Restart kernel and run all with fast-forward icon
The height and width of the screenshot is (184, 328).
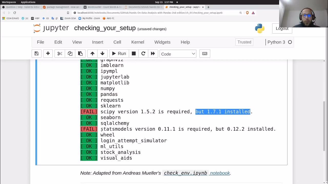point(153,53)
